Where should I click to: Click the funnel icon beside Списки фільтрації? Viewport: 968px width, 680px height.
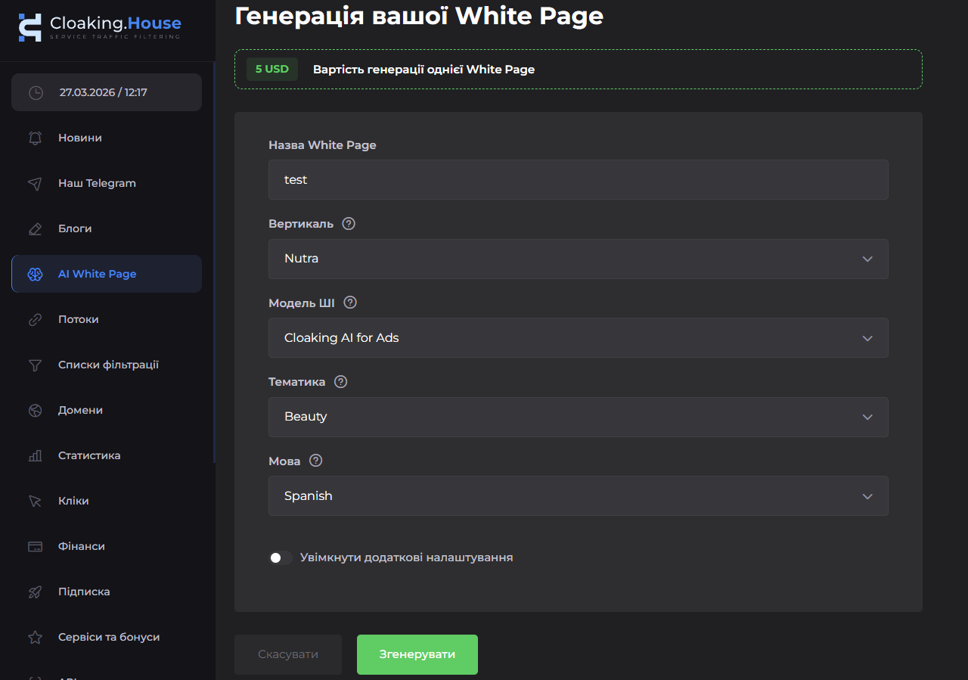(35, 364)
